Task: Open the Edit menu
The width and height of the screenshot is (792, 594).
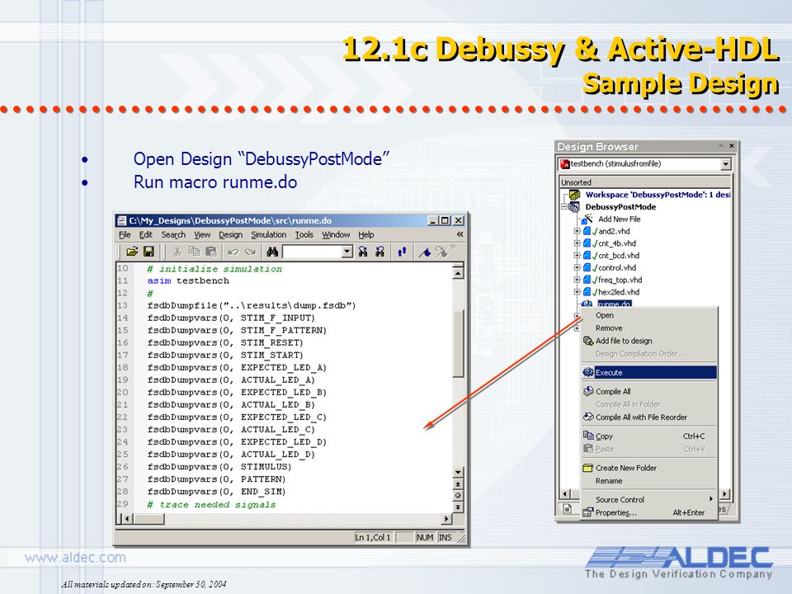Action: 146,234
